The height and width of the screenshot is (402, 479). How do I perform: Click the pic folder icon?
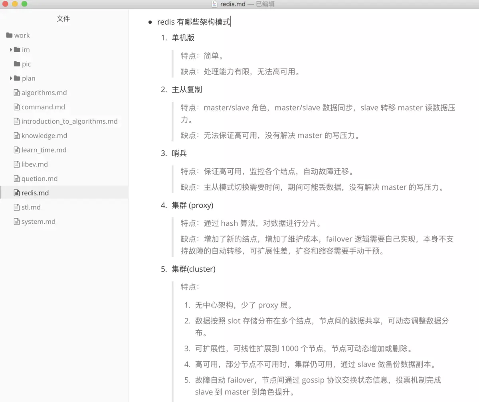click(17, 64)
